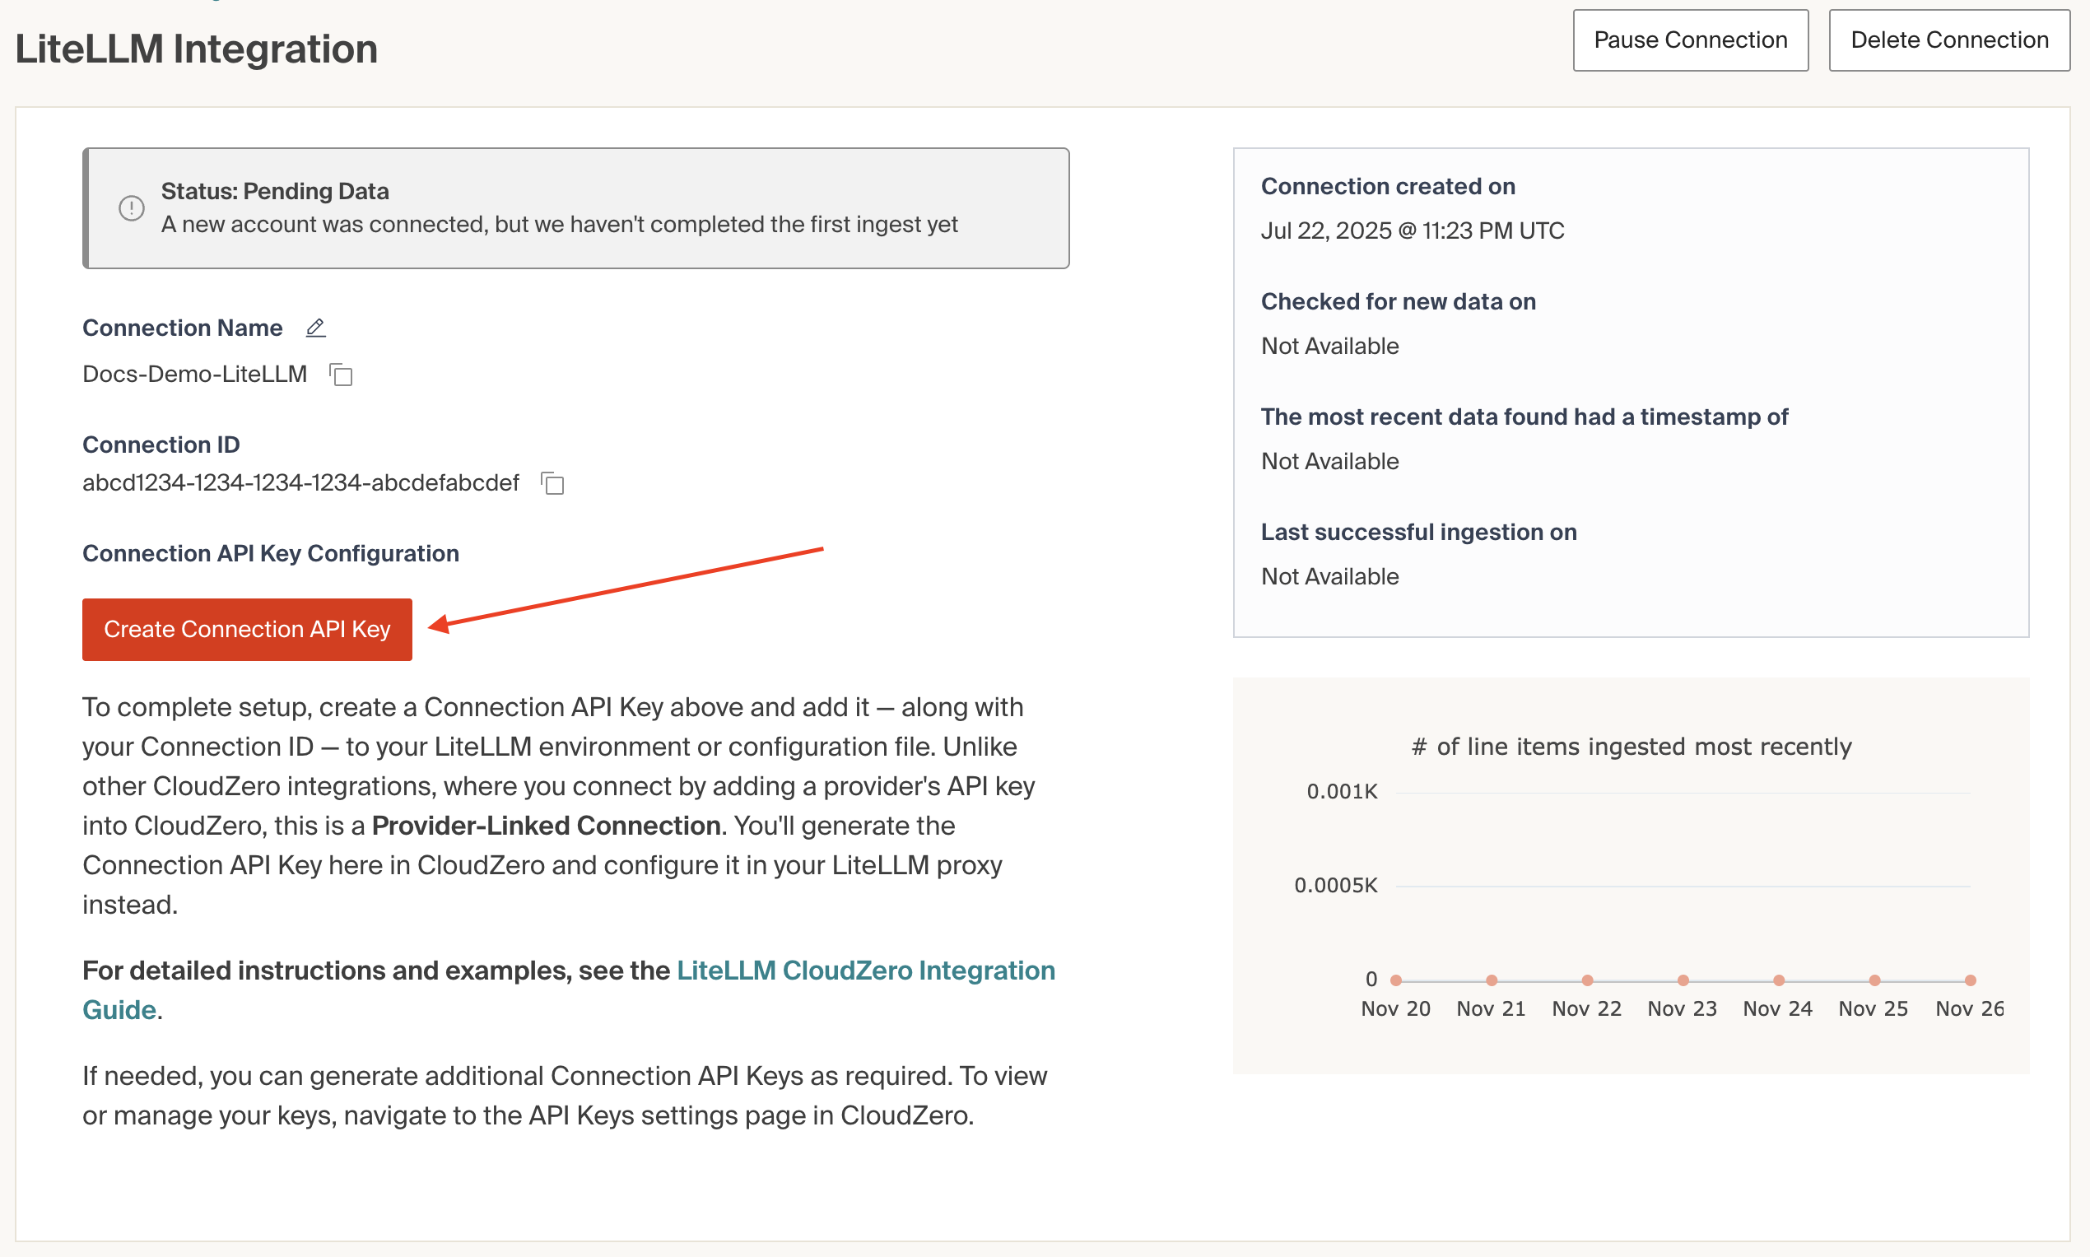Click the info icon in status banner
This screenshot has width=2090, height=1257.
(131, 208)
